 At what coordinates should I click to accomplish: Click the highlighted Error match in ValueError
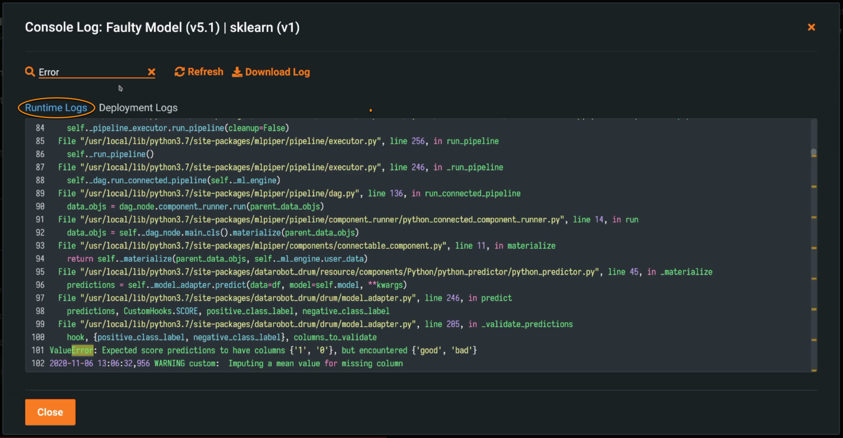(83, 350)
